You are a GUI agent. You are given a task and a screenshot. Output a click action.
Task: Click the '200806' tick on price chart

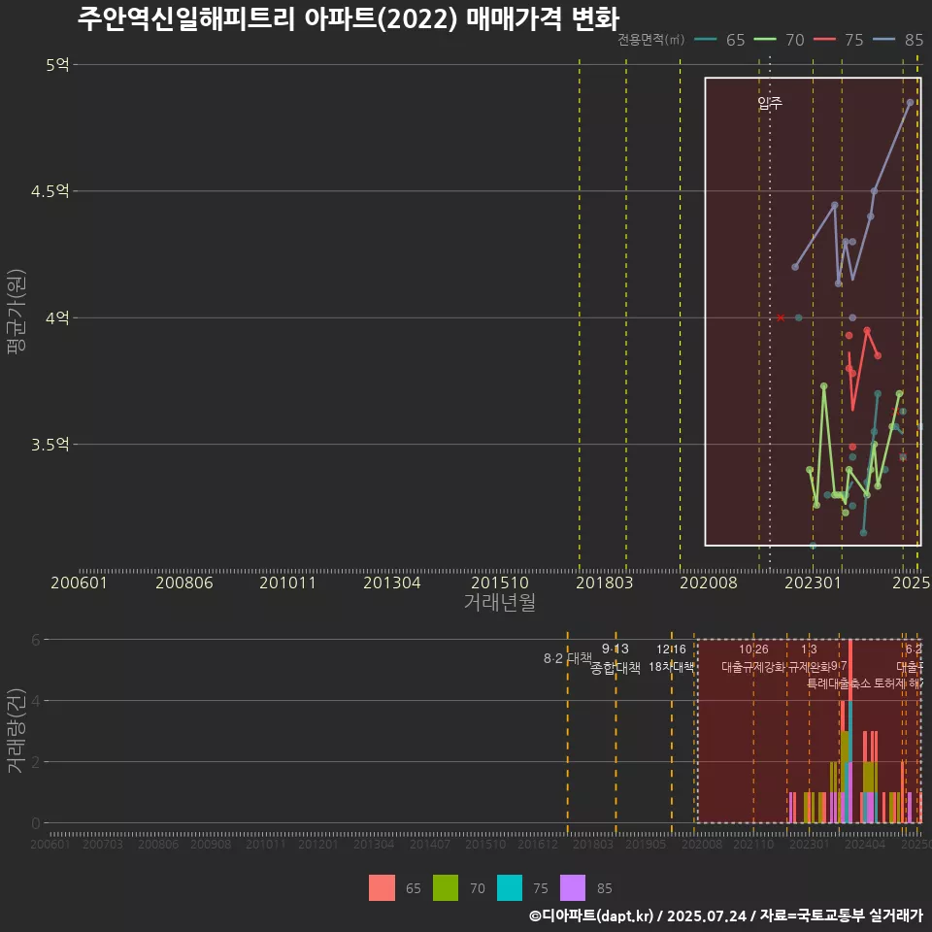tap(184, 582)
